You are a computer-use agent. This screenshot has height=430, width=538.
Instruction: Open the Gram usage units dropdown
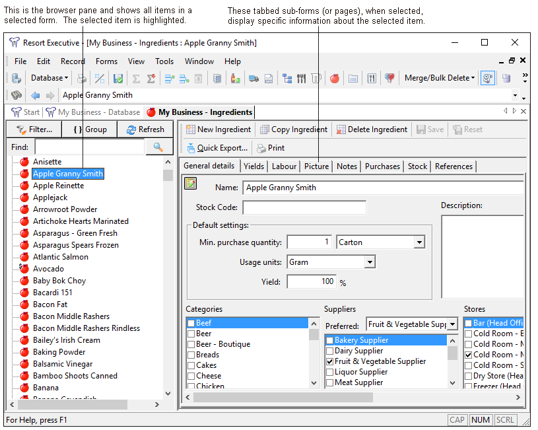pyautogui.click(x=370, y=262)
